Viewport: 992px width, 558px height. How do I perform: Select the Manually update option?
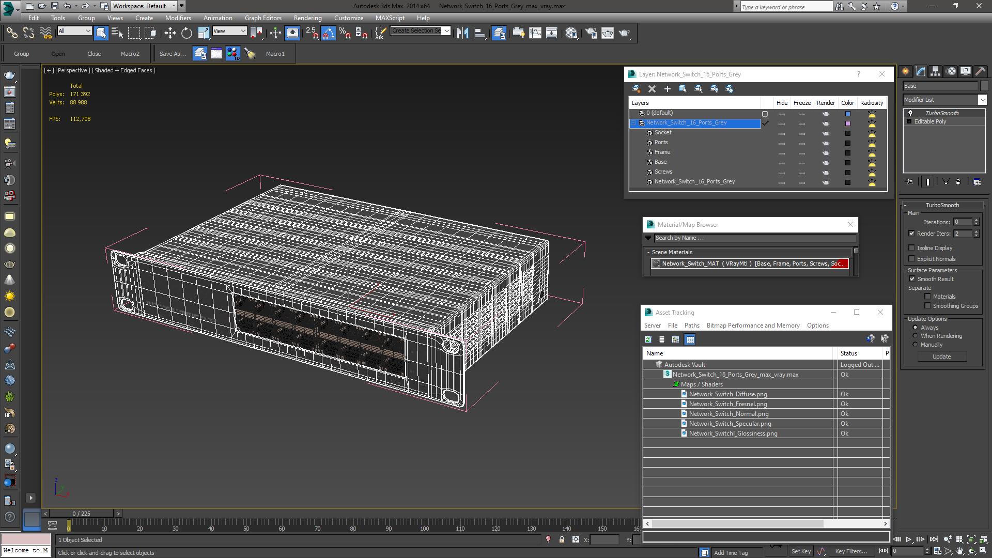[915, 345]
